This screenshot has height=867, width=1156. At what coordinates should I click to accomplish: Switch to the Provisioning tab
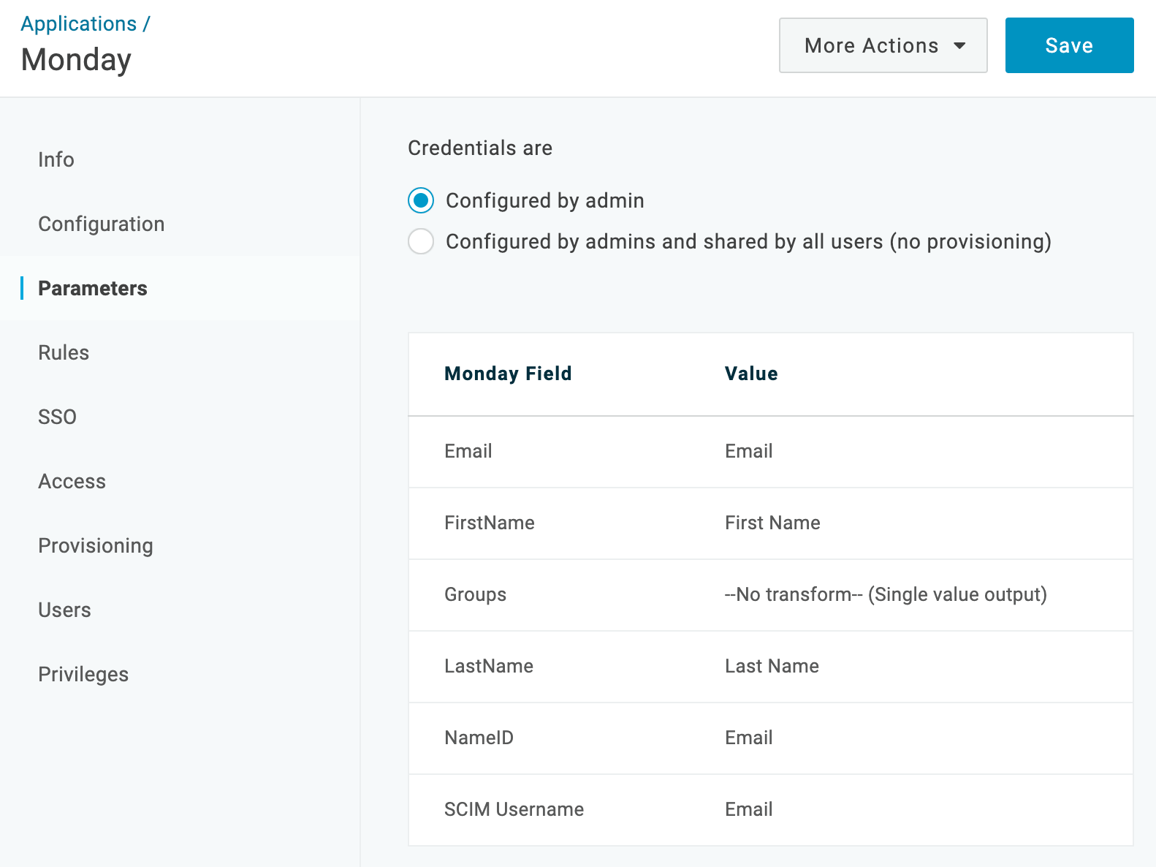(180, 545)
